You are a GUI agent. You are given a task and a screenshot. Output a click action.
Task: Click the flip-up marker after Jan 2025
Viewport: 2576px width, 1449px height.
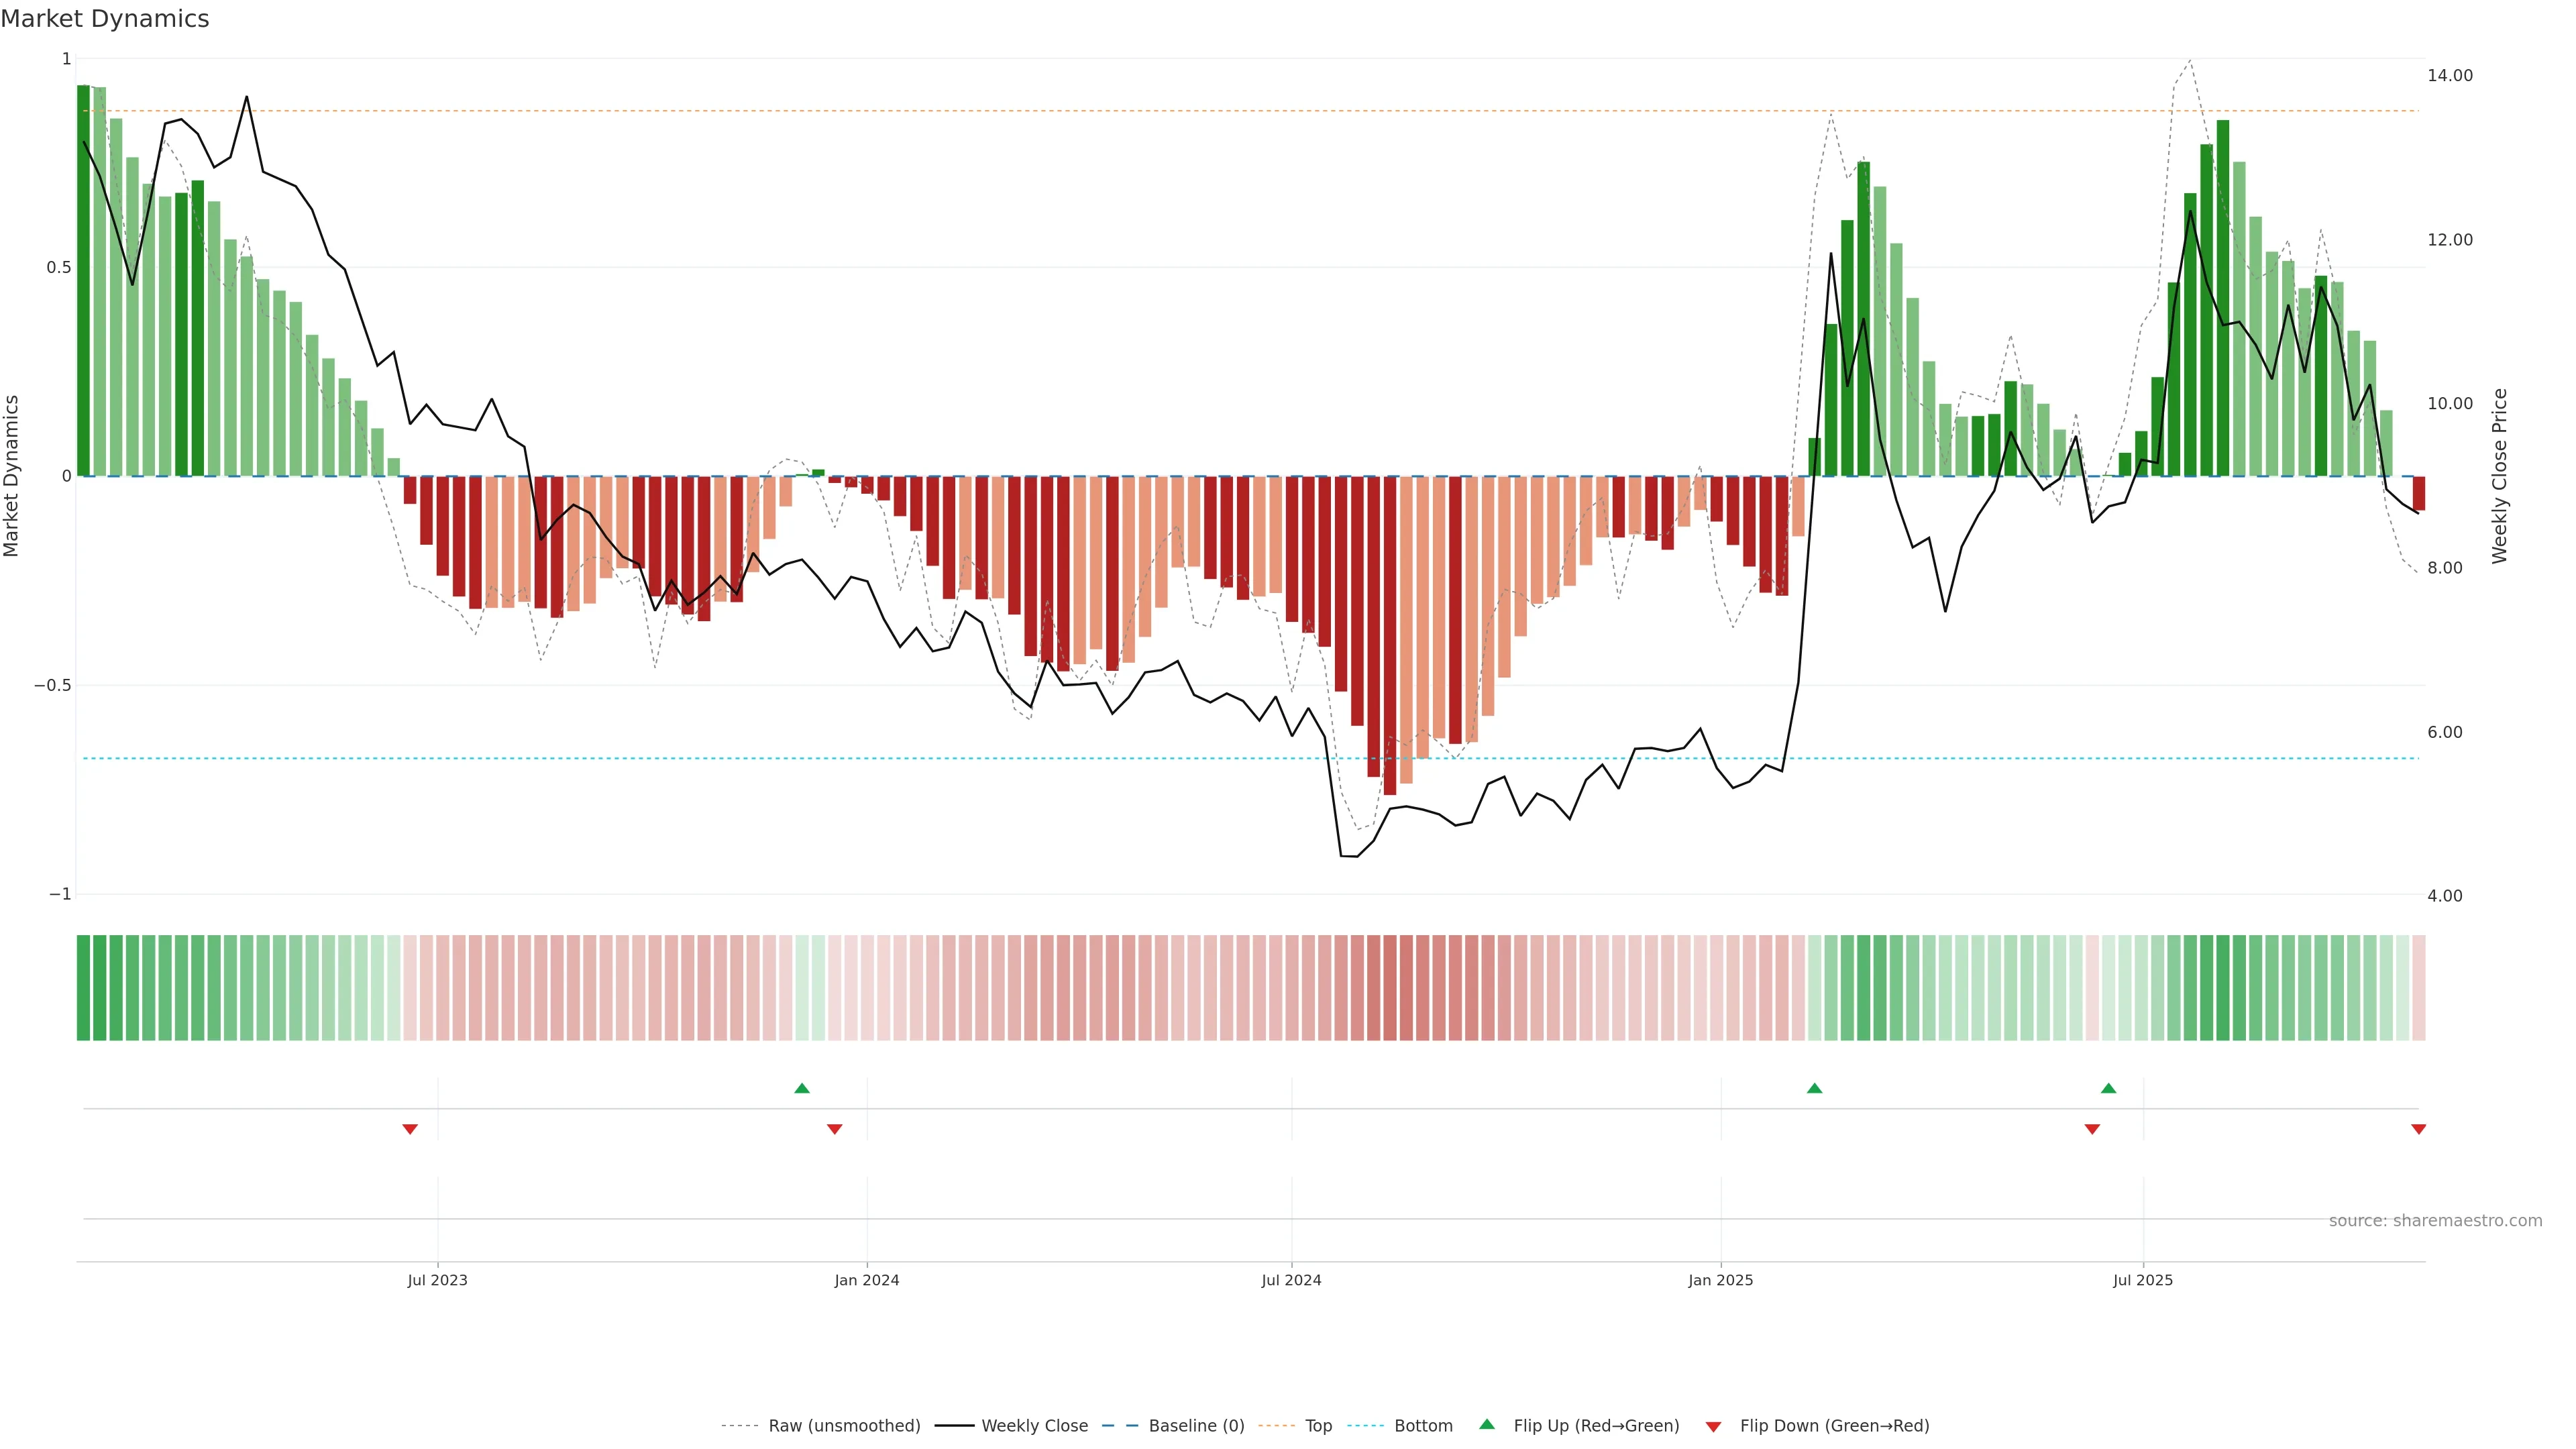(1814, 1088)
